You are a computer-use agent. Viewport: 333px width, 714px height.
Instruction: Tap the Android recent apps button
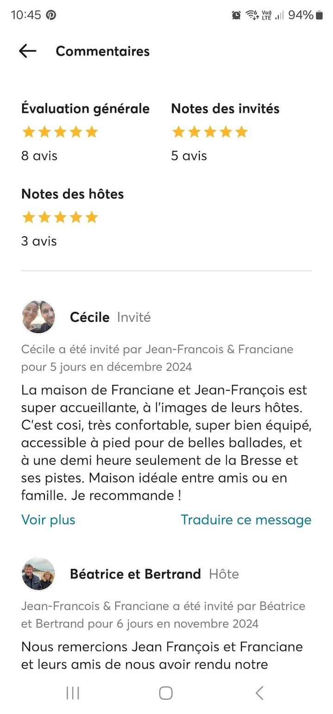73,693
